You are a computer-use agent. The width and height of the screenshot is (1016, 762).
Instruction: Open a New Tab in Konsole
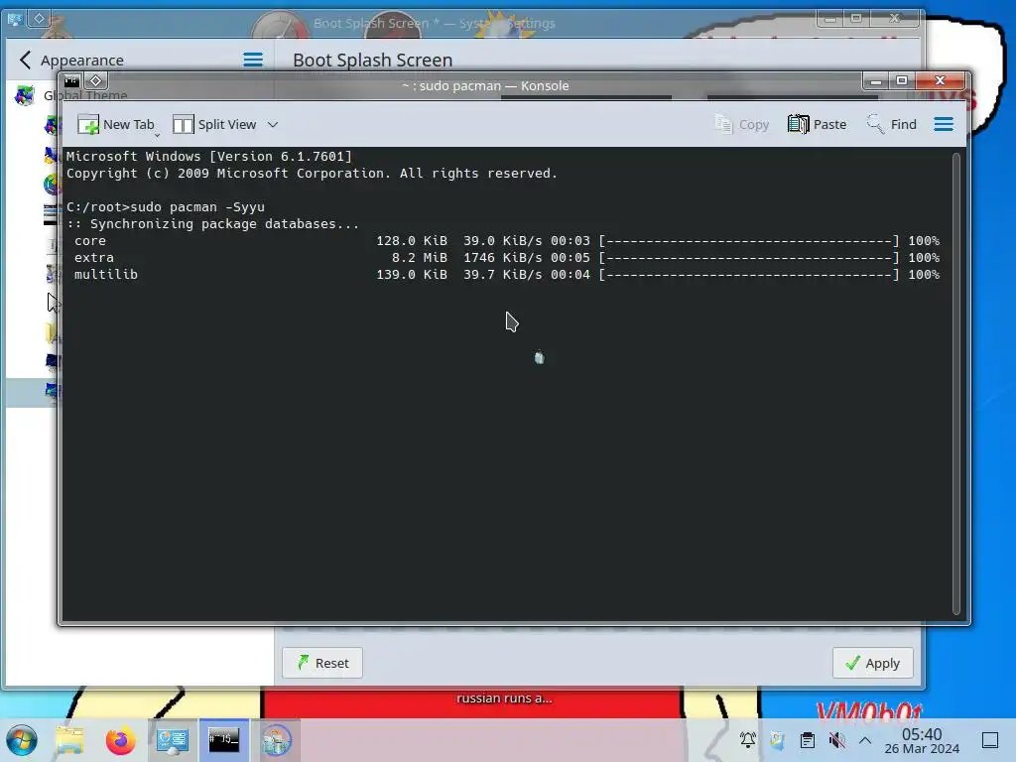pyautogui.click(x=115, y=124)
